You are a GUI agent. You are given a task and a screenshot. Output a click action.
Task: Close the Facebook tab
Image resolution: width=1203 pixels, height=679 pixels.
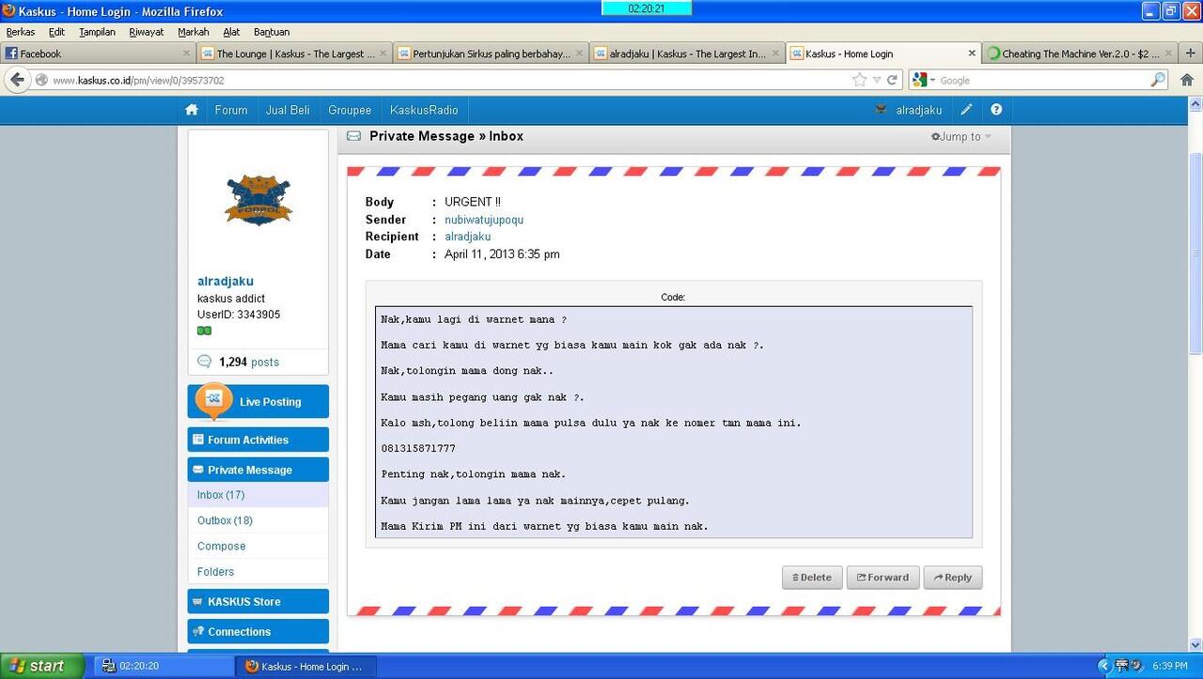pos(186,54)
